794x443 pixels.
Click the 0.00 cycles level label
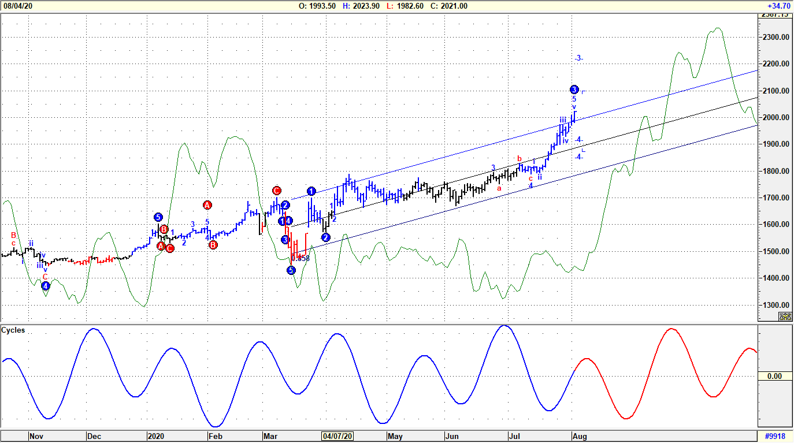(x=774, y=376)
